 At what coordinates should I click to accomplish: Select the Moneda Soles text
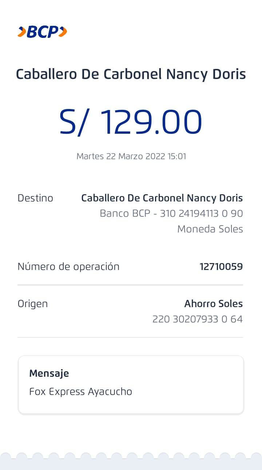click(x=210, y=229)
